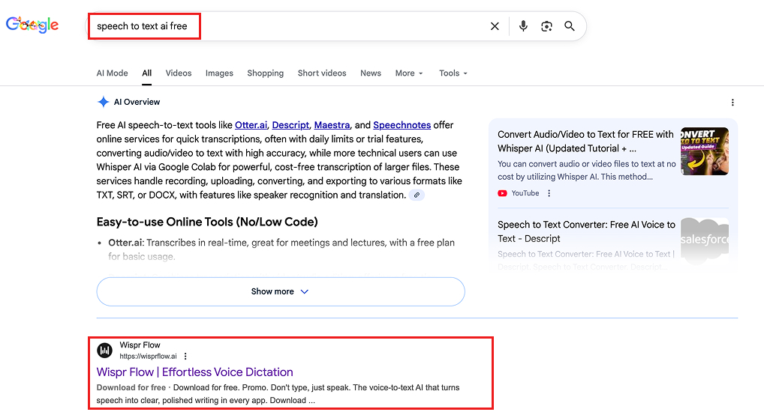The height and width of the screenshot is (415, 764).
Task: Expand AI Overview with Show more
Action: (x=281, y=291)
